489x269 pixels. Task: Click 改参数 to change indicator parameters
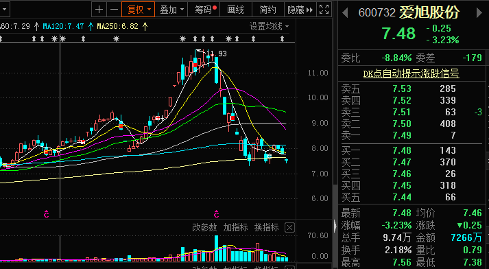[x=204, y=228]
